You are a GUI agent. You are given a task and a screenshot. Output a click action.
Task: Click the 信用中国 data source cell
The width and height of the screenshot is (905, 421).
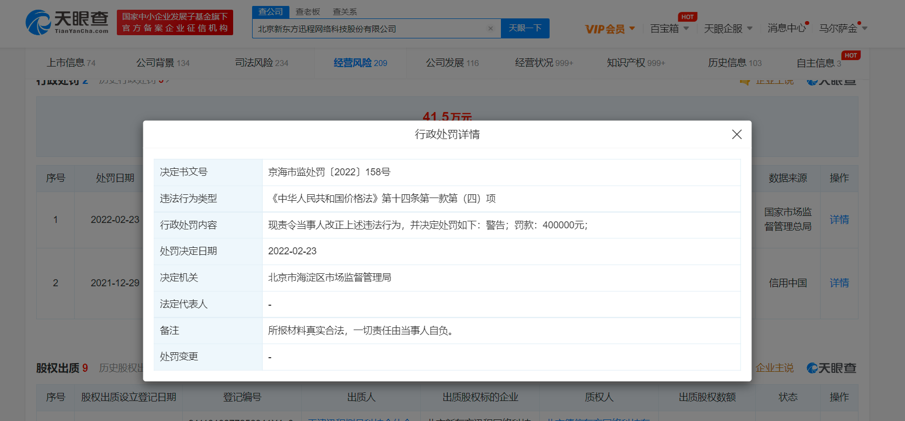[788, 283]
